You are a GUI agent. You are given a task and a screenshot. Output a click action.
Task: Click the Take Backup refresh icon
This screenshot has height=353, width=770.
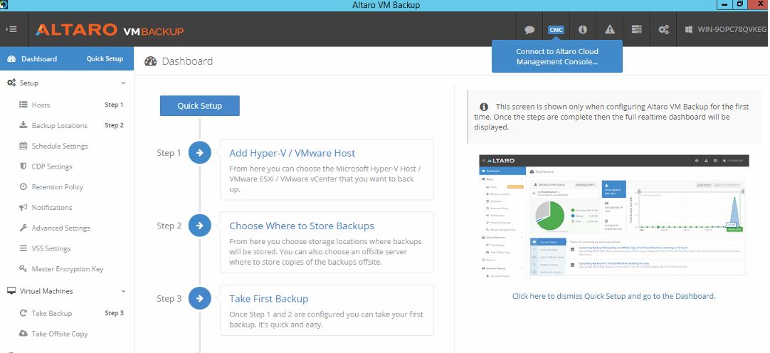pos(23,313)
